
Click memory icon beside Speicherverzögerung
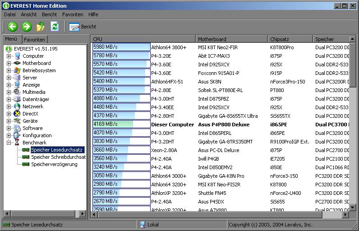point(26,164)
